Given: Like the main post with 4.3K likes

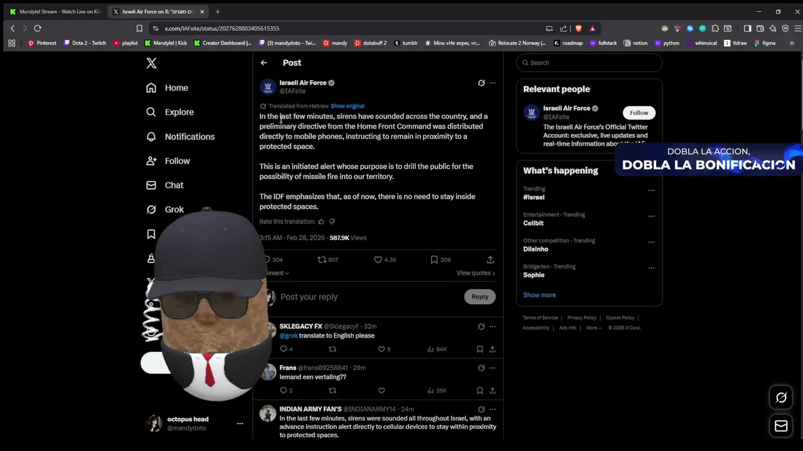Looking at the screenshot, I should coord(385,259).
